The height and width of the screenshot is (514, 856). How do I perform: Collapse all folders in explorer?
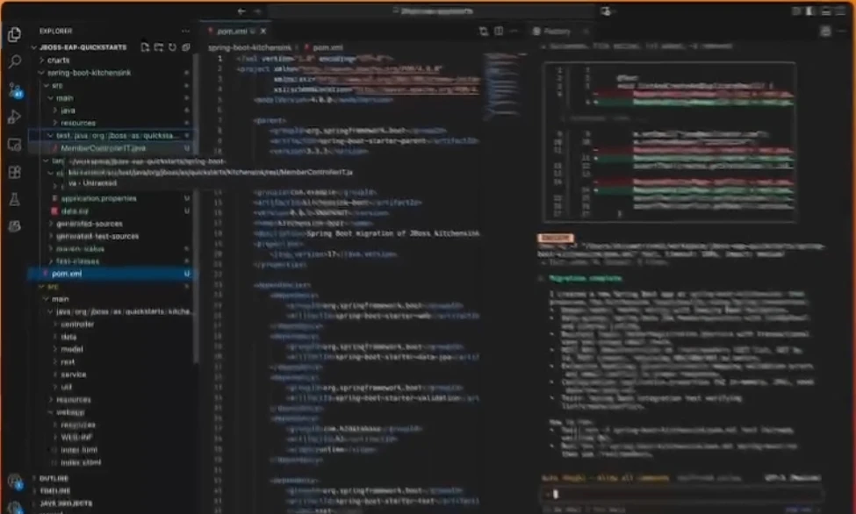186,47
